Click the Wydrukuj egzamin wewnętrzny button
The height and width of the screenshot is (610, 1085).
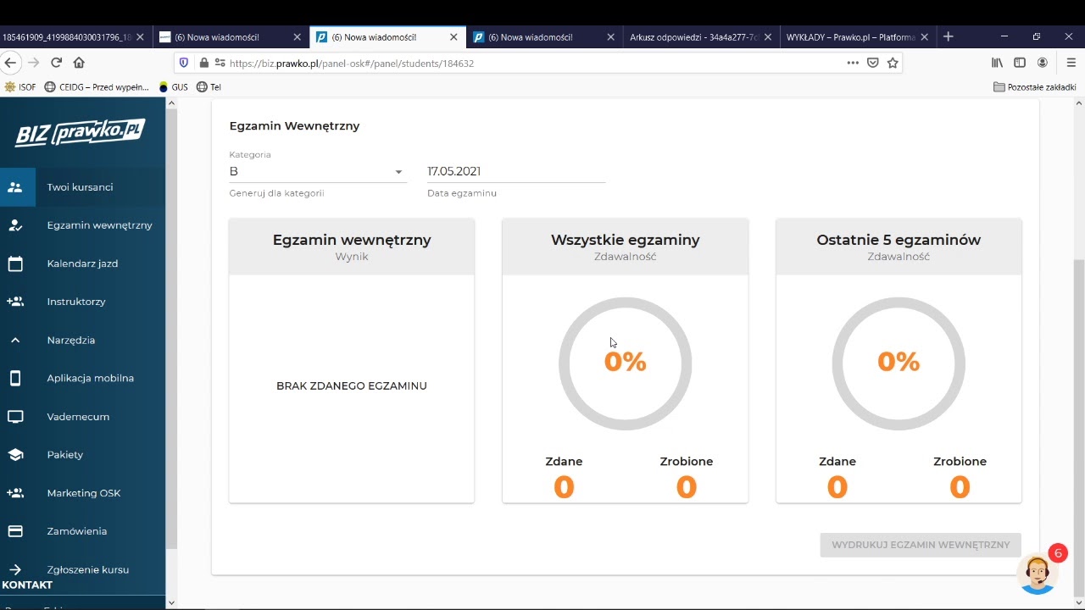921,545
